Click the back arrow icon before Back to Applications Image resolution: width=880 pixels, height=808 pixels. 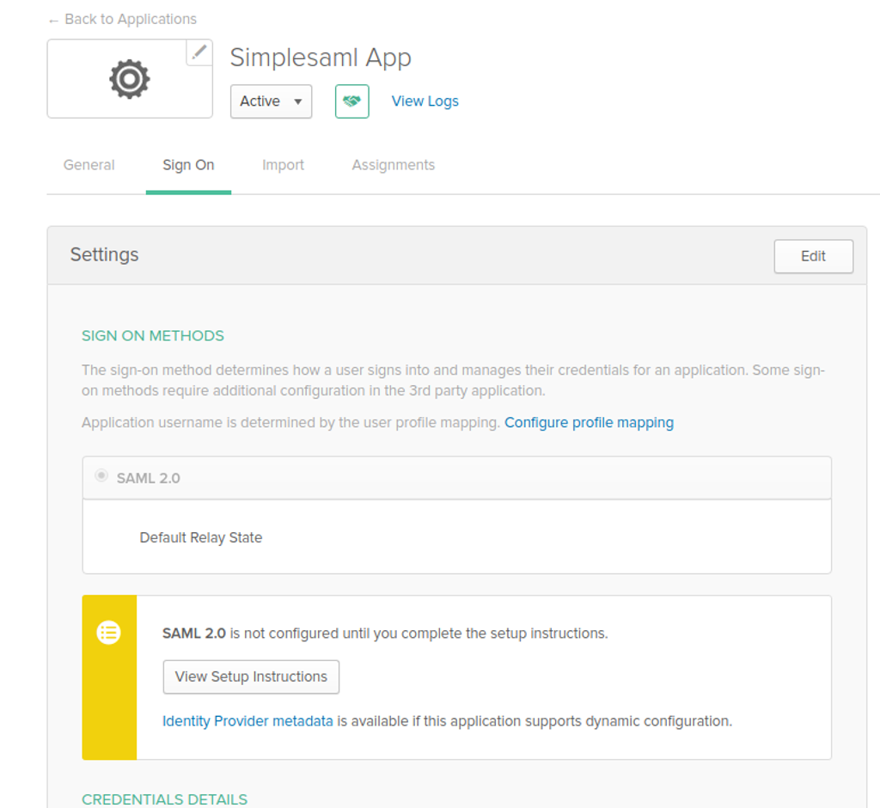54,18
